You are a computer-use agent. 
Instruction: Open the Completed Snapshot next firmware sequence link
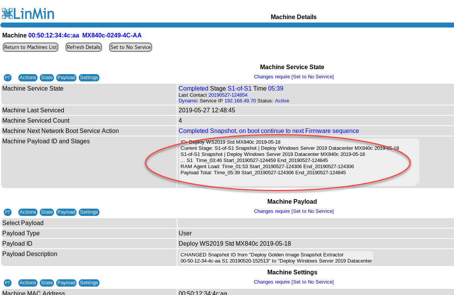[268, 131]
